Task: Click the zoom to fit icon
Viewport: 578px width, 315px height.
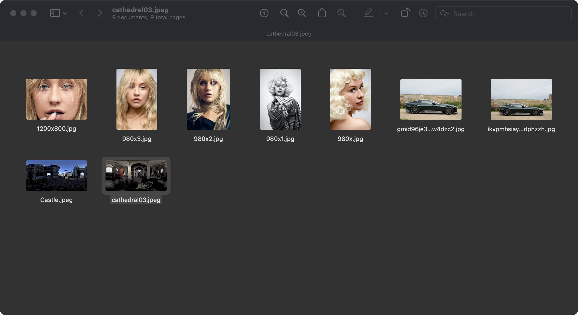Action: [341, 13]
